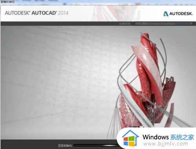Click the install language label
This screenshot has height=149, width=196.
[125, 23]
